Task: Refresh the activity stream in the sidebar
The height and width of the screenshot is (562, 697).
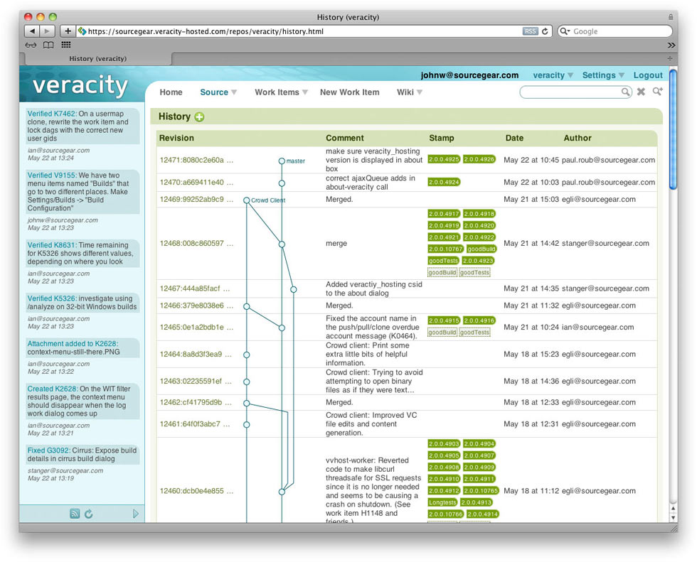Action: (89, 514)
